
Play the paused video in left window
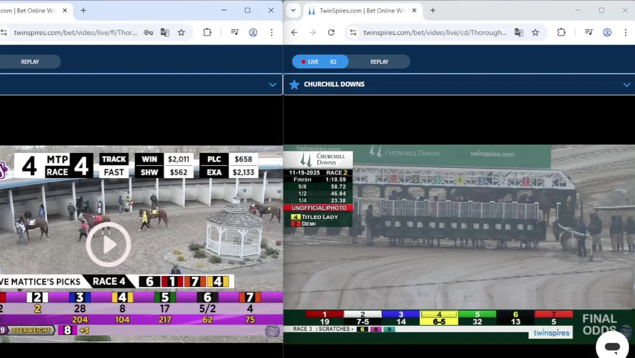(108, 244)
